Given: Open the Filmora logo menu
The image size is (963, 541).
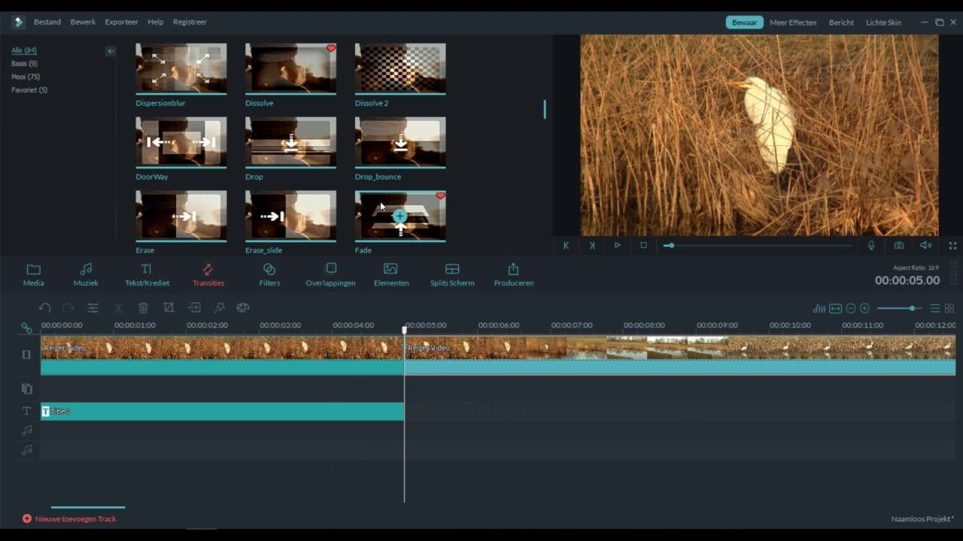Looking at the screenshot, I should click(x=17, y=22).
